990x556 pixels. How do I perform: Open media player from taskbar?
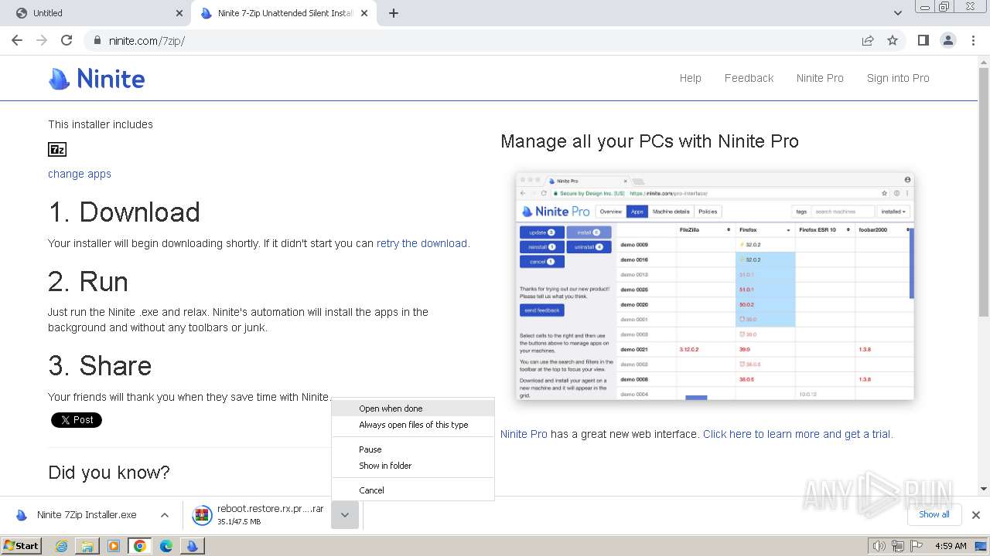tap(114, 546)
